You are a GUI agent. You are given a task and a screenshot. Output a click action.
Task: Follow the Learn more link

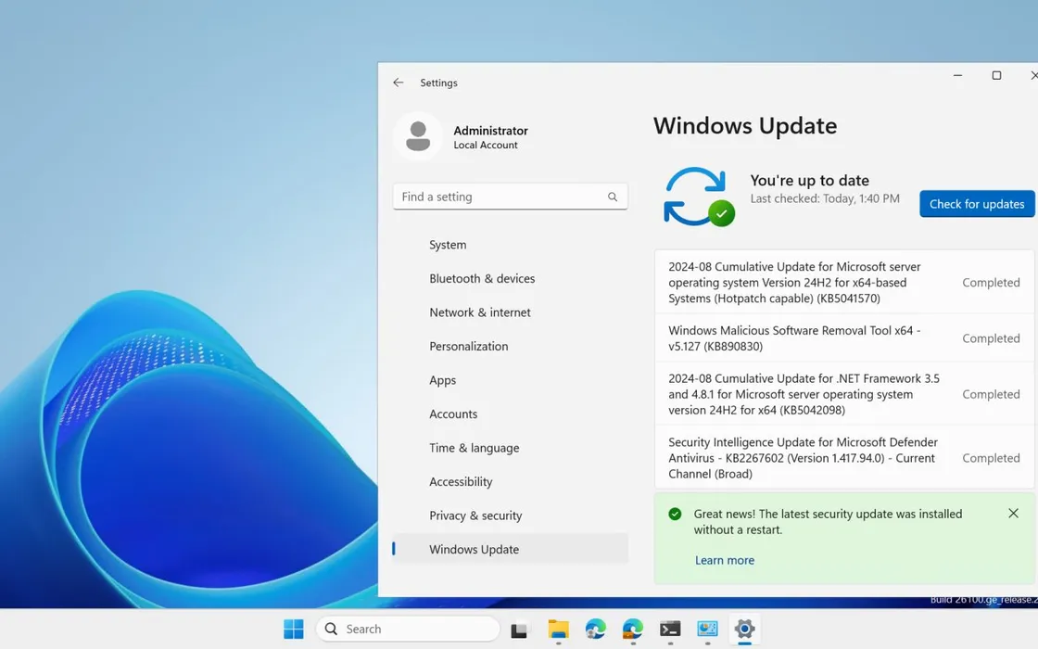coord(724,560)
